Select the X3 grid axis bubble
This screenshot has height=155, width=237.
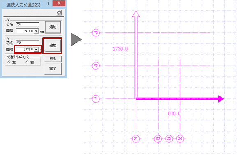coord(169,139)
